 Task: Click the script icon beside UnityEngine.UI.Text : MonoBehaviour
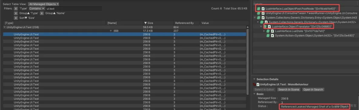258,85
